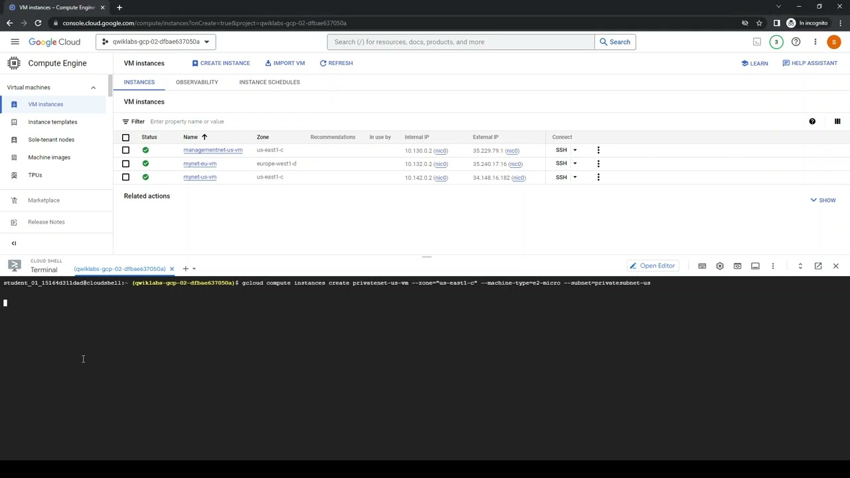Open Cloud Shell terminal settings gear
Screen dimensions: 850x478
[x=720, y=266]
